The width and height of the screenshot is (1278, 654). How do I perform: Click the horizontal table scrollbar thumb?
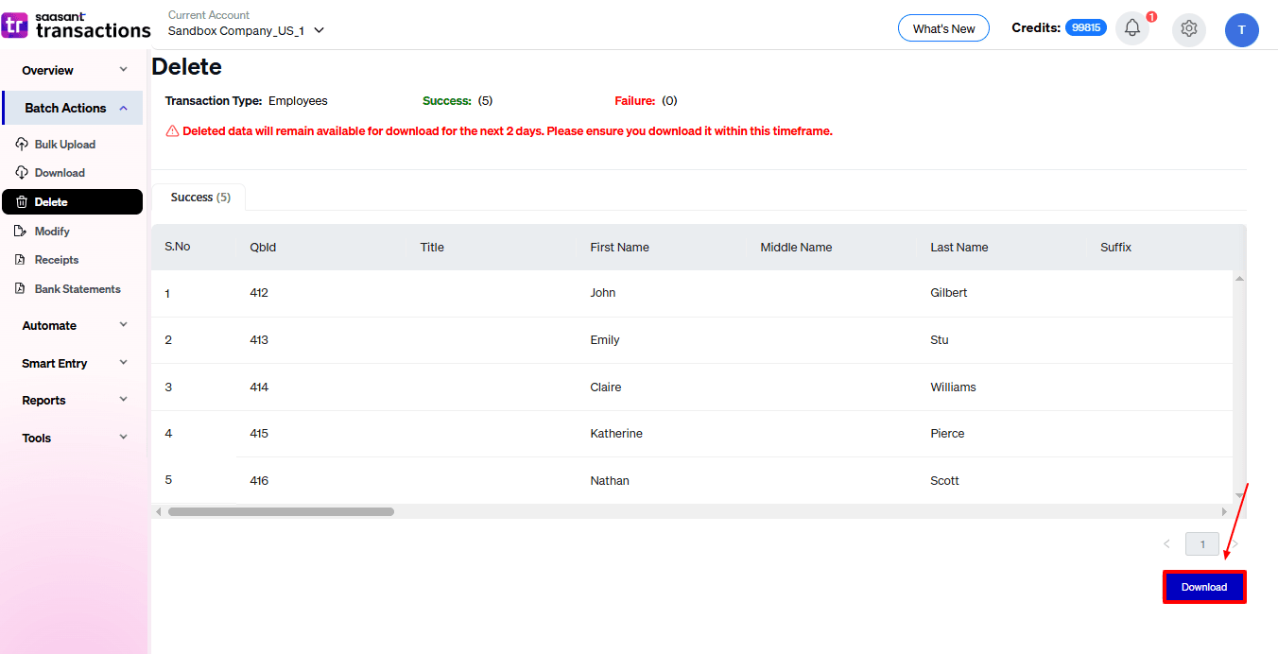point(281,511)
